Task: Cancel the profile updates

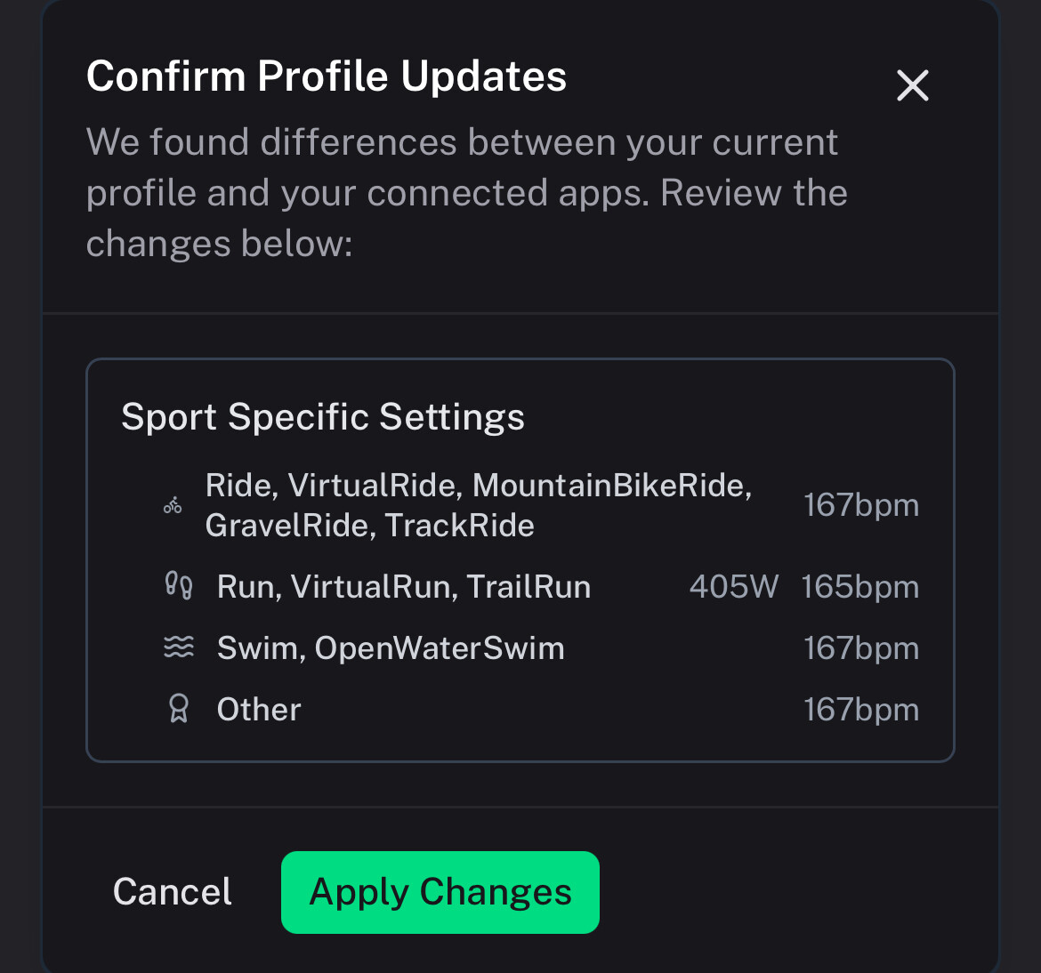Action: click(x=173, y=892)
